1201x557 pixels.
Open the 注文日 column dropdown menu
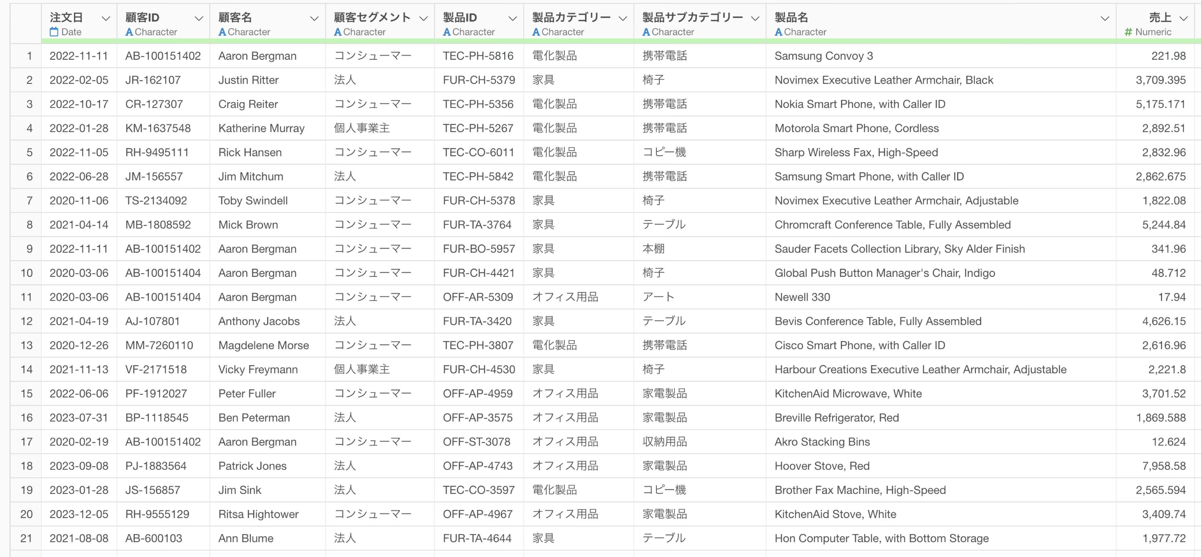pos(106,19)
